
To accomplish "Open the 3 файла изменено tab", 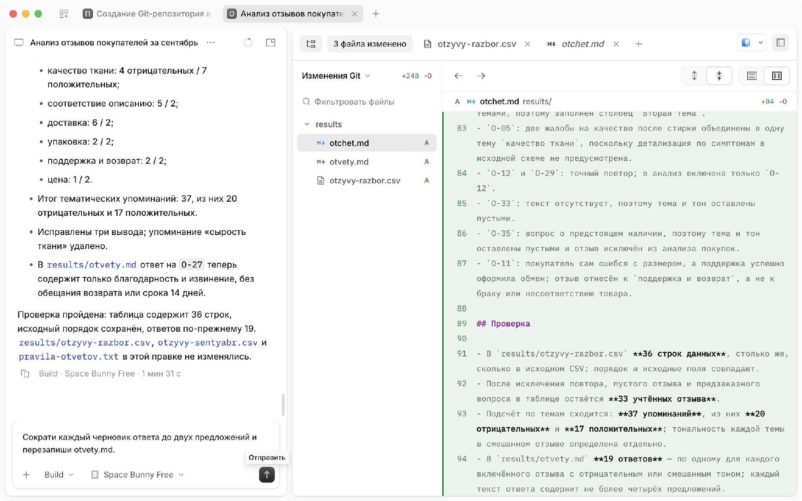I will (x=370, y=44).
